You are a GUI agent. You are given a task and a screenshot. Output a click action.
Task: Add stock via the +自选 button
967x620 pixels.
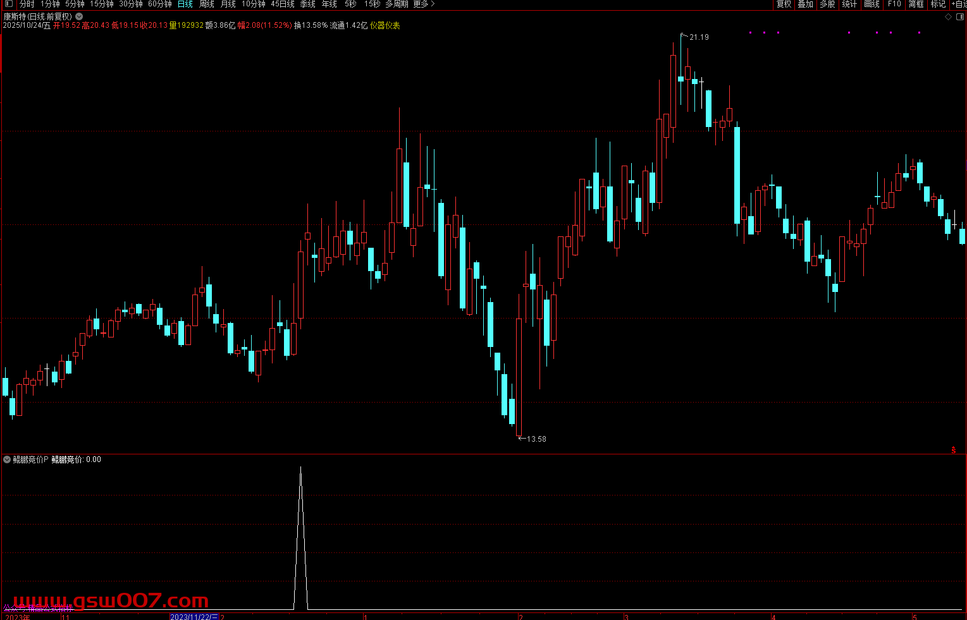point(959,4)
